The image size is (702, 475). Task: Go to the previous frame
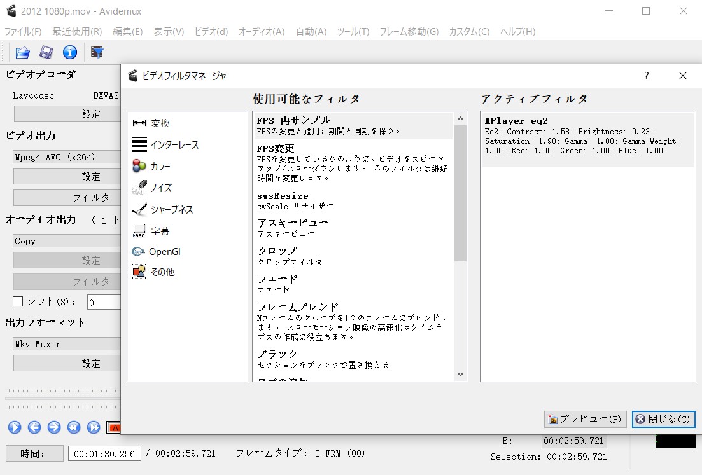click(34, 427)
